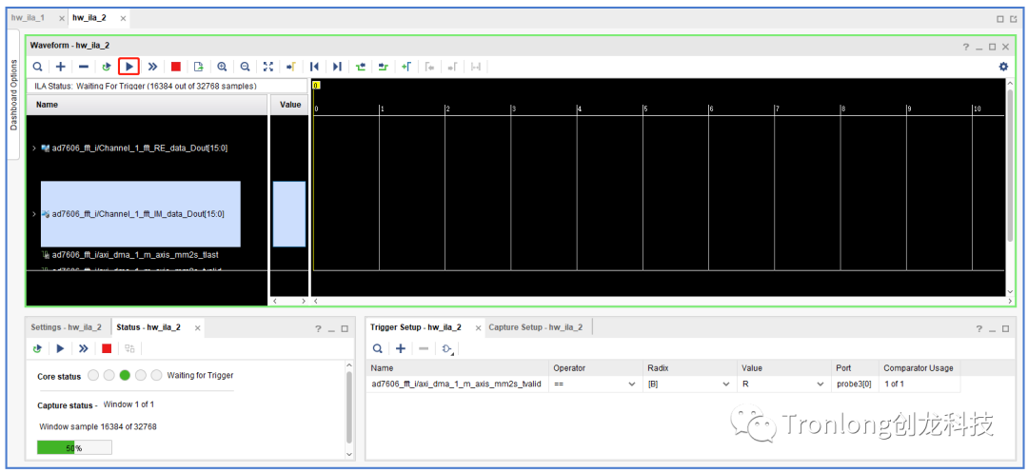This screenshot has height=473, width=1028.
Task: Open the Radix dropdown showing [B]
Action: 725,384
